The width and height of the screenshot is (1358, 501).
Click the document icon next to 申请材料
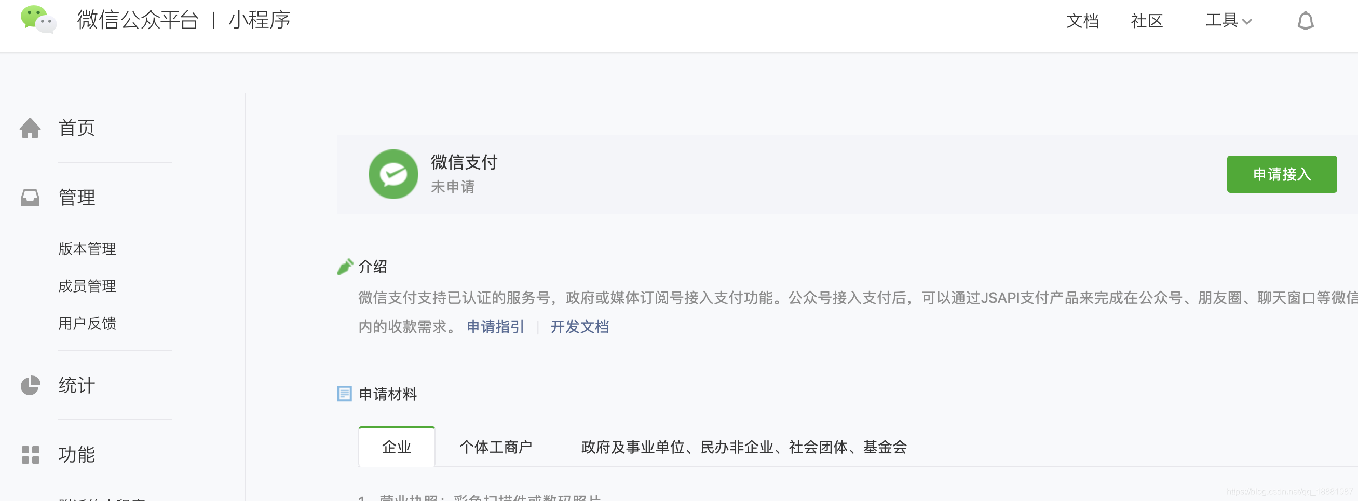pyautogui.click(x=344, y=394)
